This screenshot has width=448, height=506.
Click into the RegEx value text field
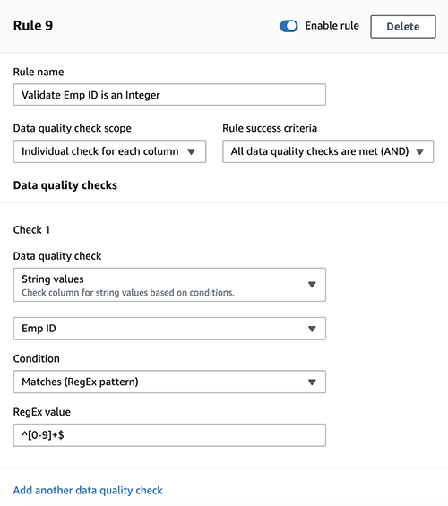[169, 435]
